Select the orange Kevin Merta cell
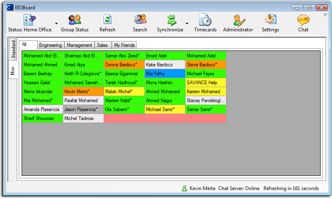This screenshot has height=199, width=332. (83, 92)
